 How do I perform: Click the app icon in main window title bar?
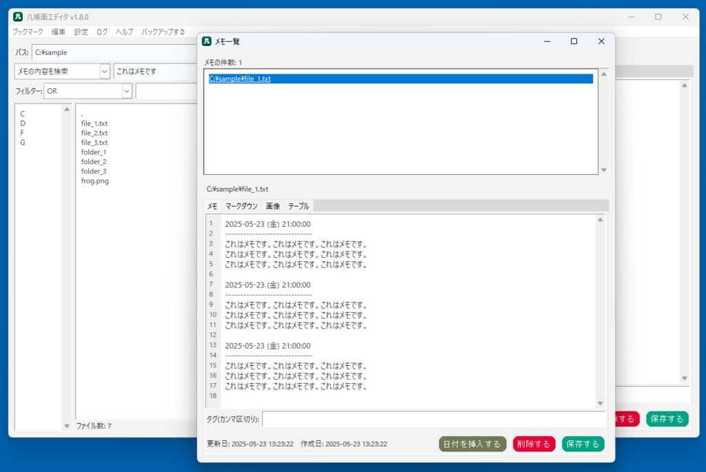[x=17, y=17]
